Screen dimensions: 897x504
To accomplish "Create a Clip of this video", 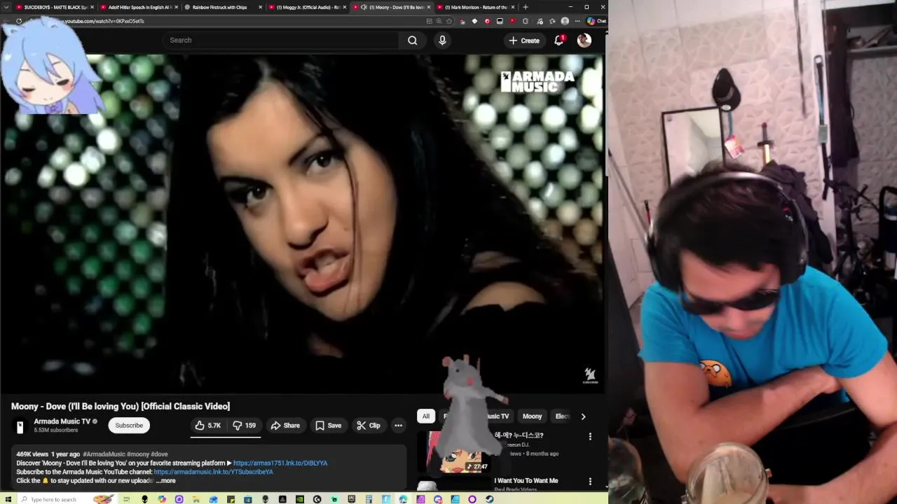I will (x=369, y=426).
